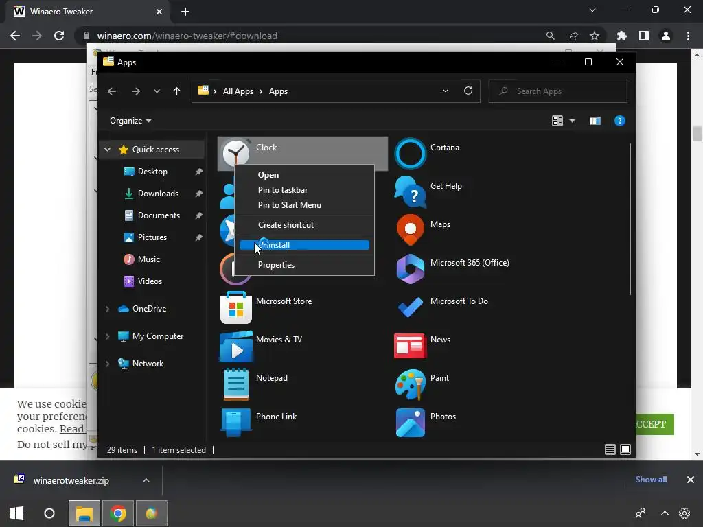The image size is (703, 527).
Task: Close the downloads bar
Action: (691, 480)
